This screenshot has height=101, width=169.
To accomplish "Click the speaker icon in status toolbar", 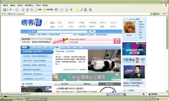I will [124, 95].
